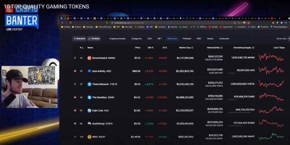Screen dimensions: 290x145
Task: Sort table by rank number column
Action: pyautogui.click(x=81, y=48)
